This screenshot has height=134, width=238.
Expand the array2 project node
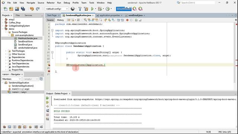pyautogui.click(x=3, y=19)
